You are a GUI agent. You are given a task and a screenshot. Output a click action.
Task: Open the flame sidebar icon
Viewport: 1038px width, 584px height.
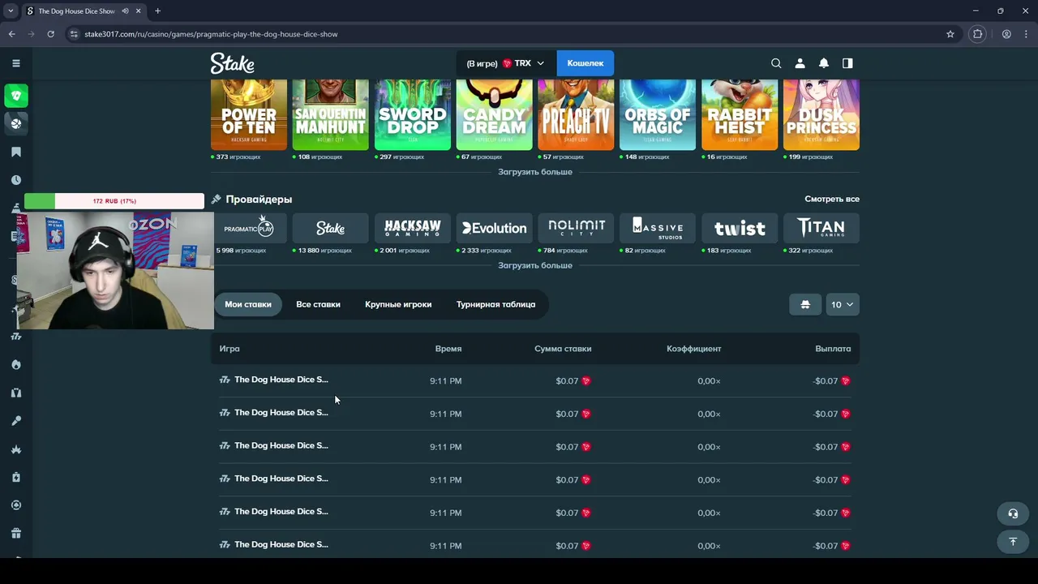click(x=15, y=364)
